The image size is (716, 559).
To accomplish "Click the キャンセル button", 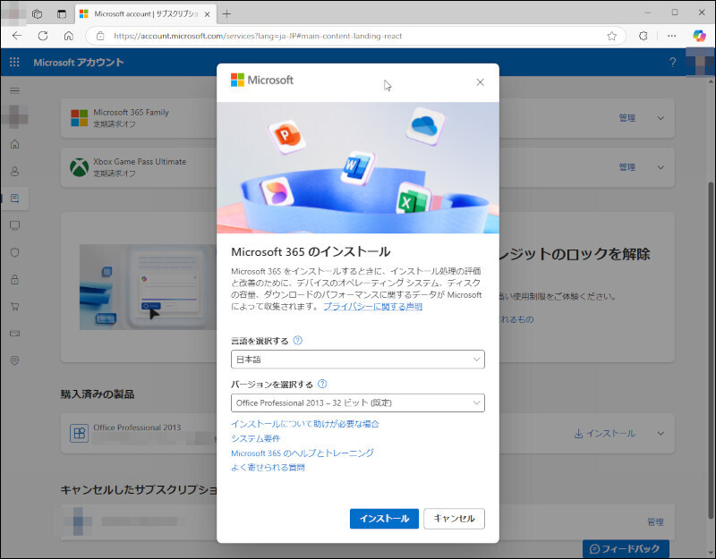I will (x=454, y=519).
